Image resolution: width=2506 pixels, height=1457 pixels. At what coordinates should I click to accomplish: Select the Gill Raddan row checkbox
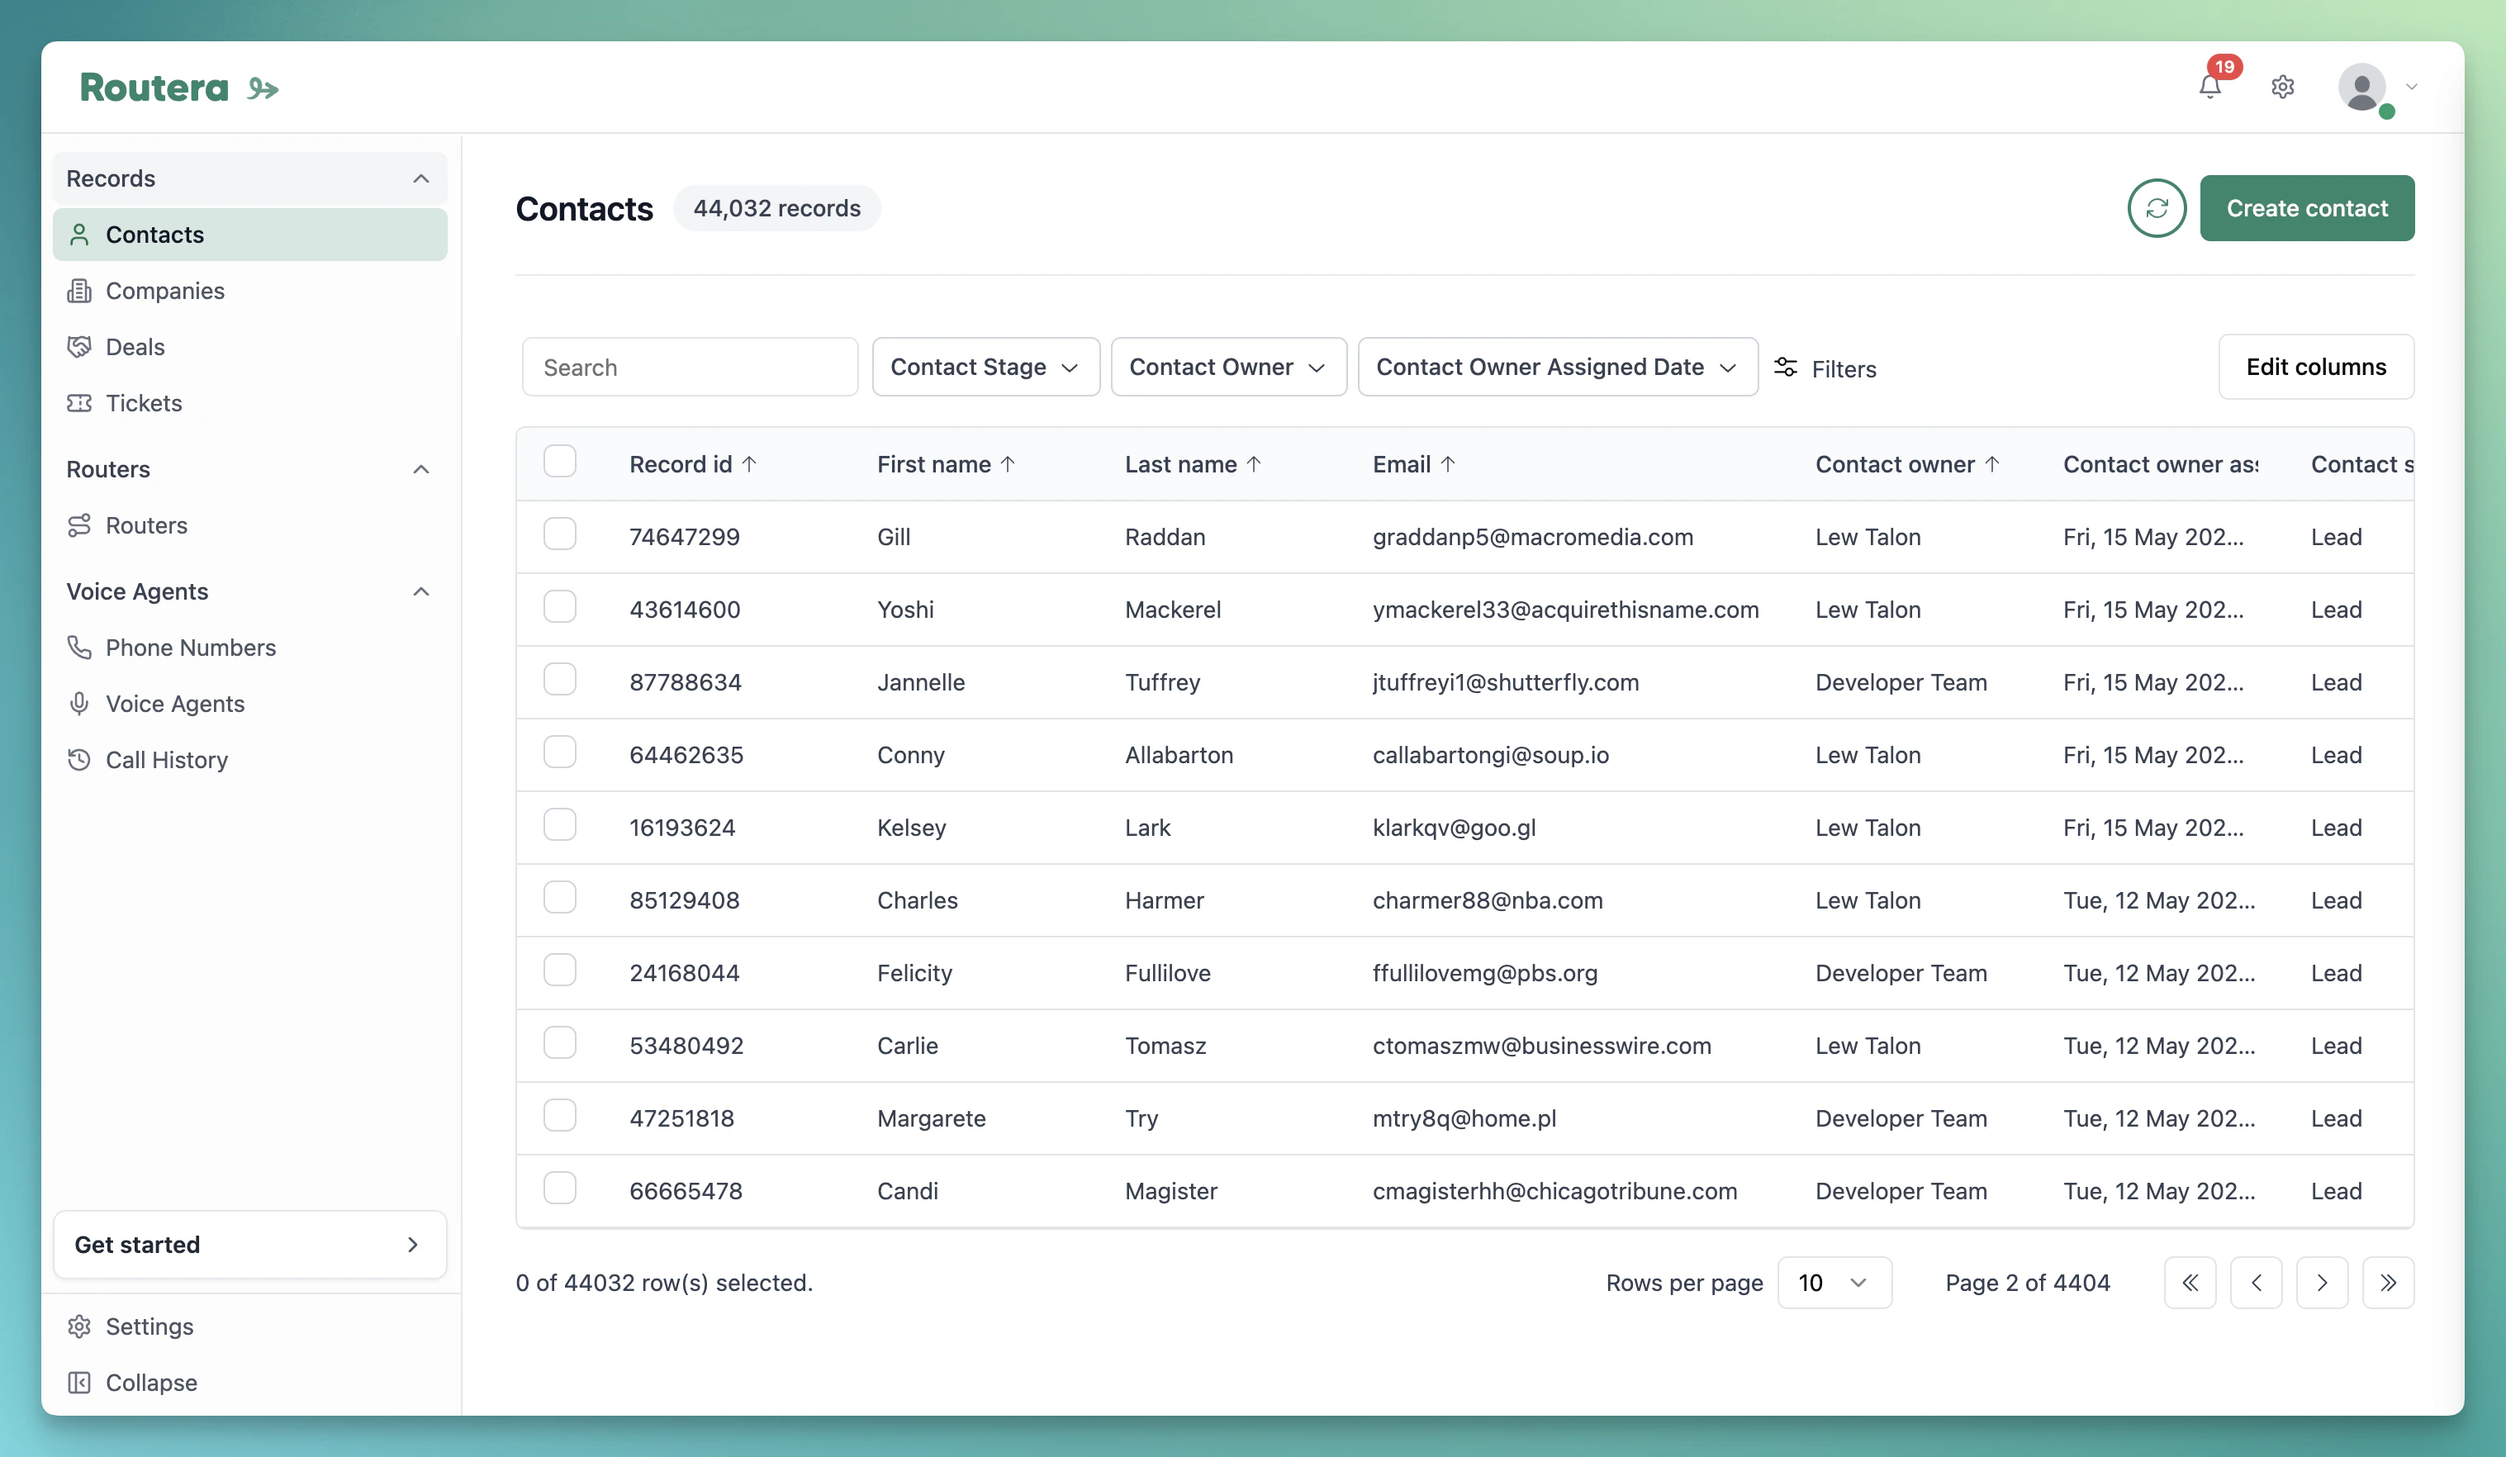pos(560,534)
